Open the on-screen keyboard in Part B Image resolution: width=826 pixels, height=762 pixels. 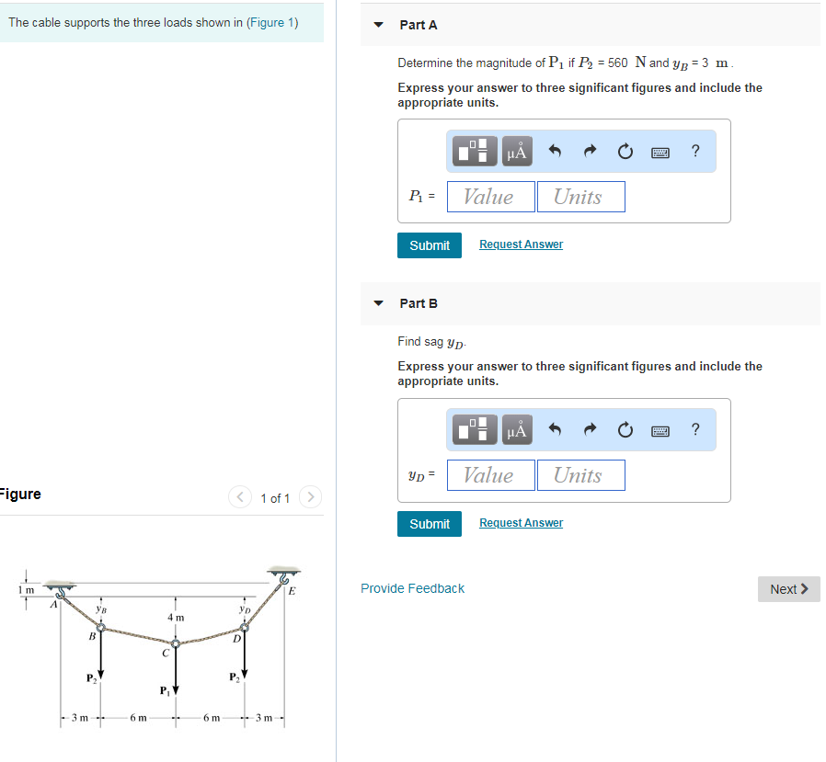coord(661,429)
